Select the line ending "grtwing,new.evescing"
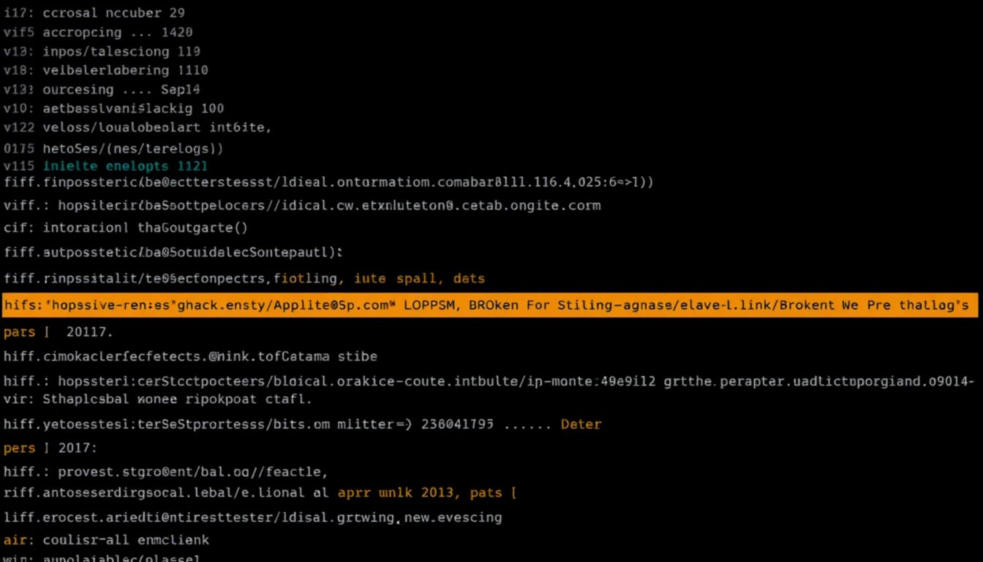Screen dimensions: 983x562 (252, 517)
